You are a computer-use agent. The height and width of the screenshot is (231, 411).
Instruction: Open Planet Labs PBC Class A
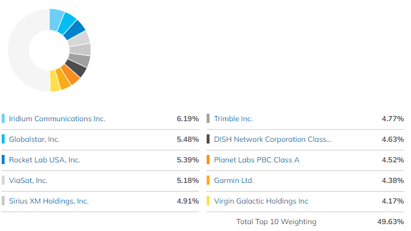(x=256, y=160)
